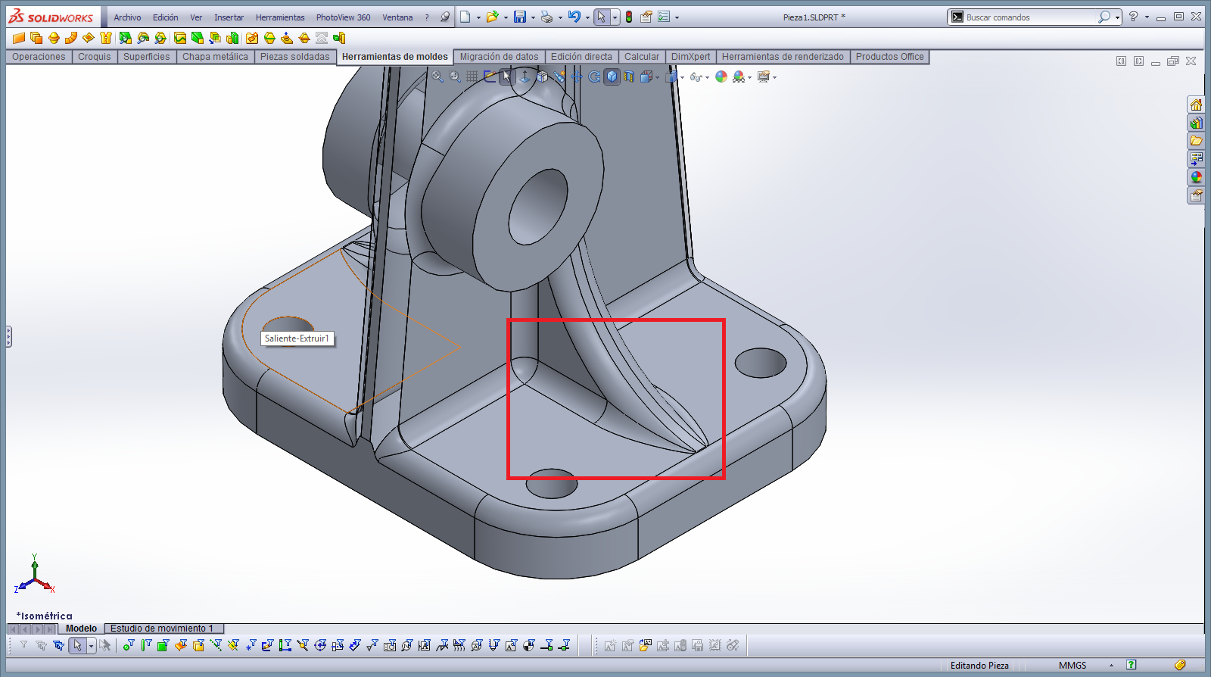Click the Rotate View icon
Image resolution: width=1211 pixels, height=677 pixels.
coord(594,76)
